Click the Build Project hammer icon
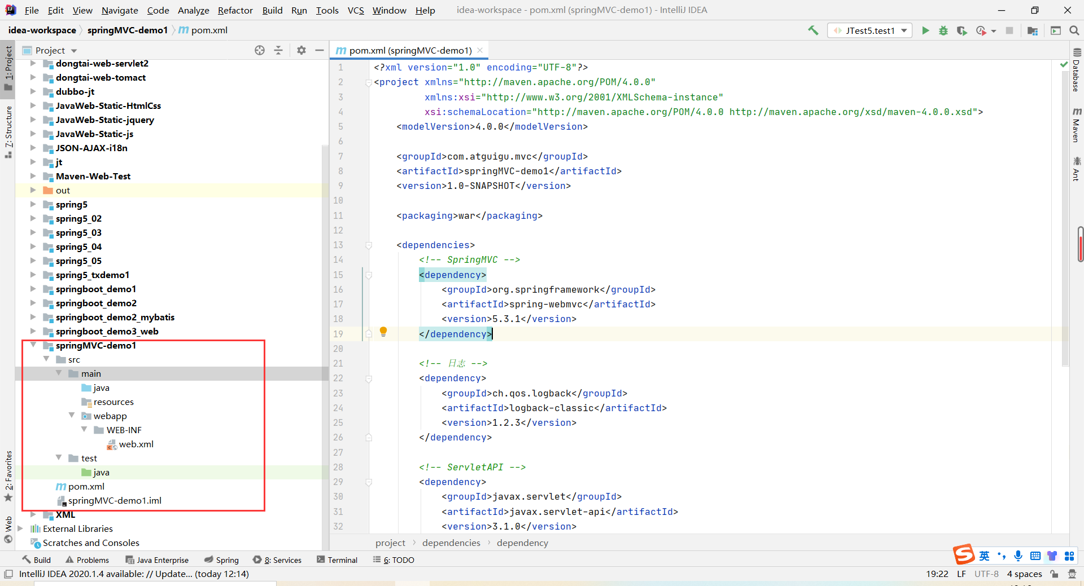1084x586 pixels. pyautogui.click(x=813, y=30)
